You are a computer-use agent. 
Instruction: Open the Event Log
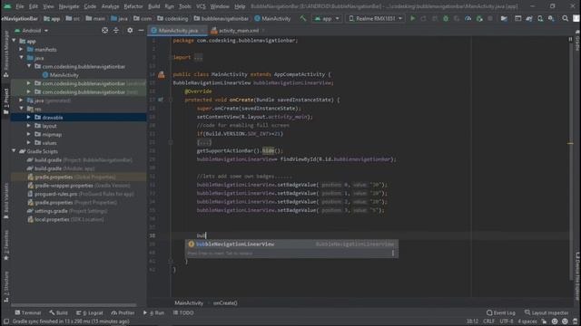500,312
